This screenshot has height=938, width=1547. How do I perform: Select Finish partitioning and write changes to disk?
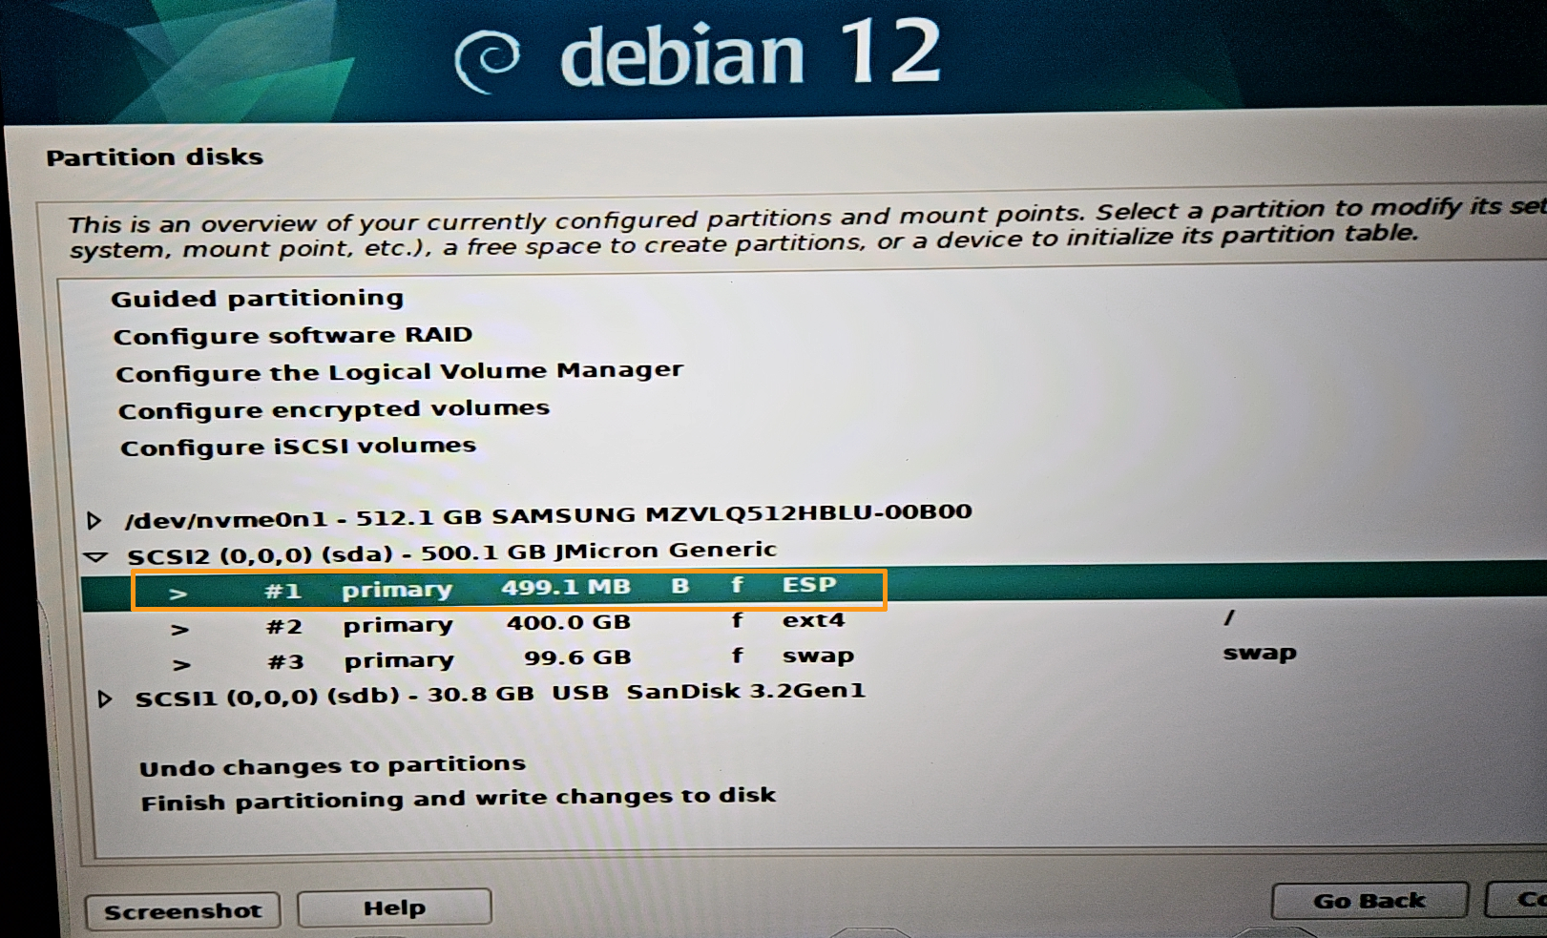coord(458,799)
